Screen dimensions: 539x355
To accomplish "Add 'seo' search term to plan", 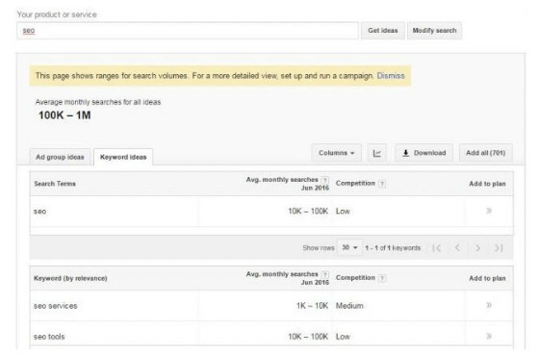I will [489, 211].
